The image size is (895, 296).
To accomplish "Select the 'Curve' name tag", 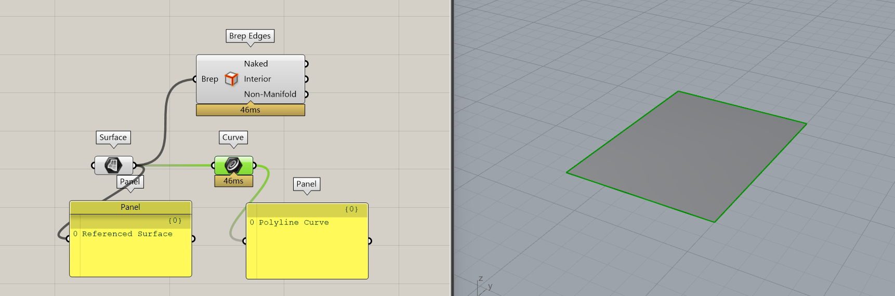I will pyautogui.click(x=233, y=138).
